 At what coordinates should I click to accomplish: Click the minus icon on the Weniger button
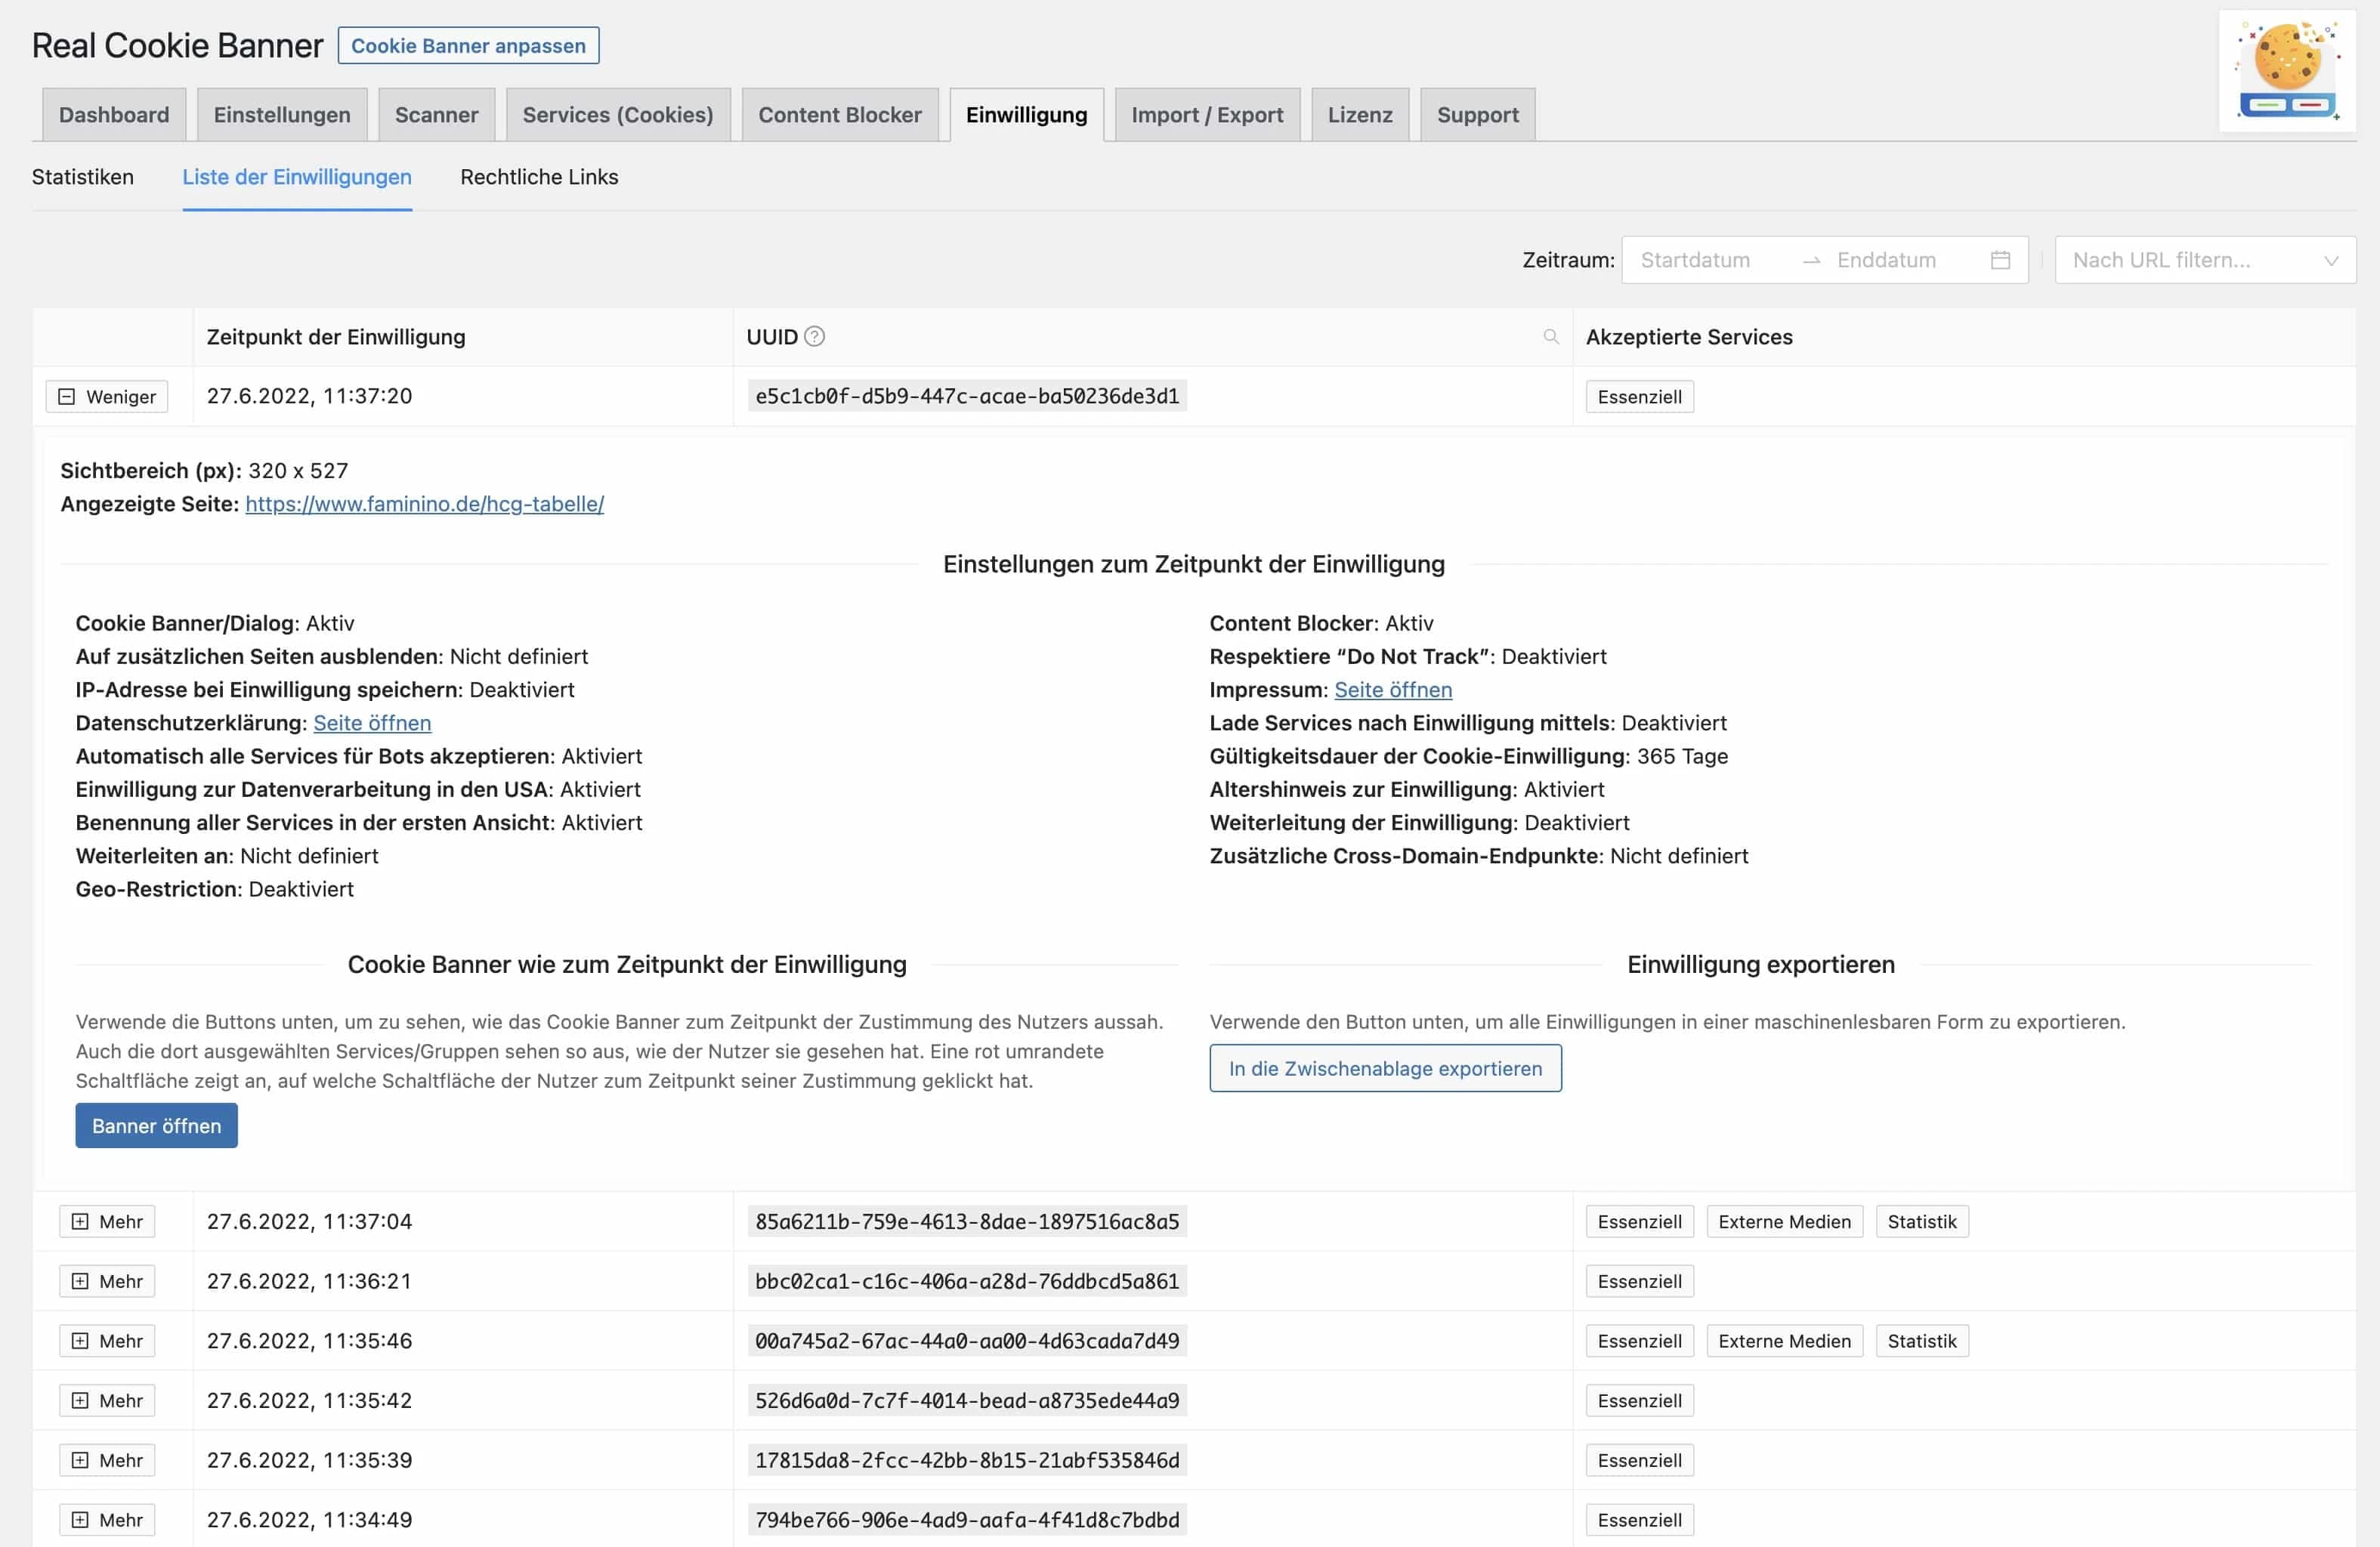67,396
